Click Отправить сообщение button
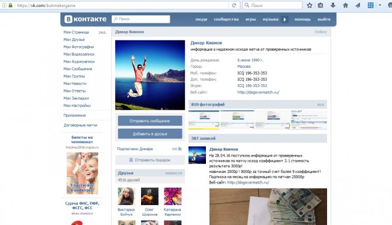Image resolution: width=392 pixels, height=225 pixels. click(x=150, y=121)
